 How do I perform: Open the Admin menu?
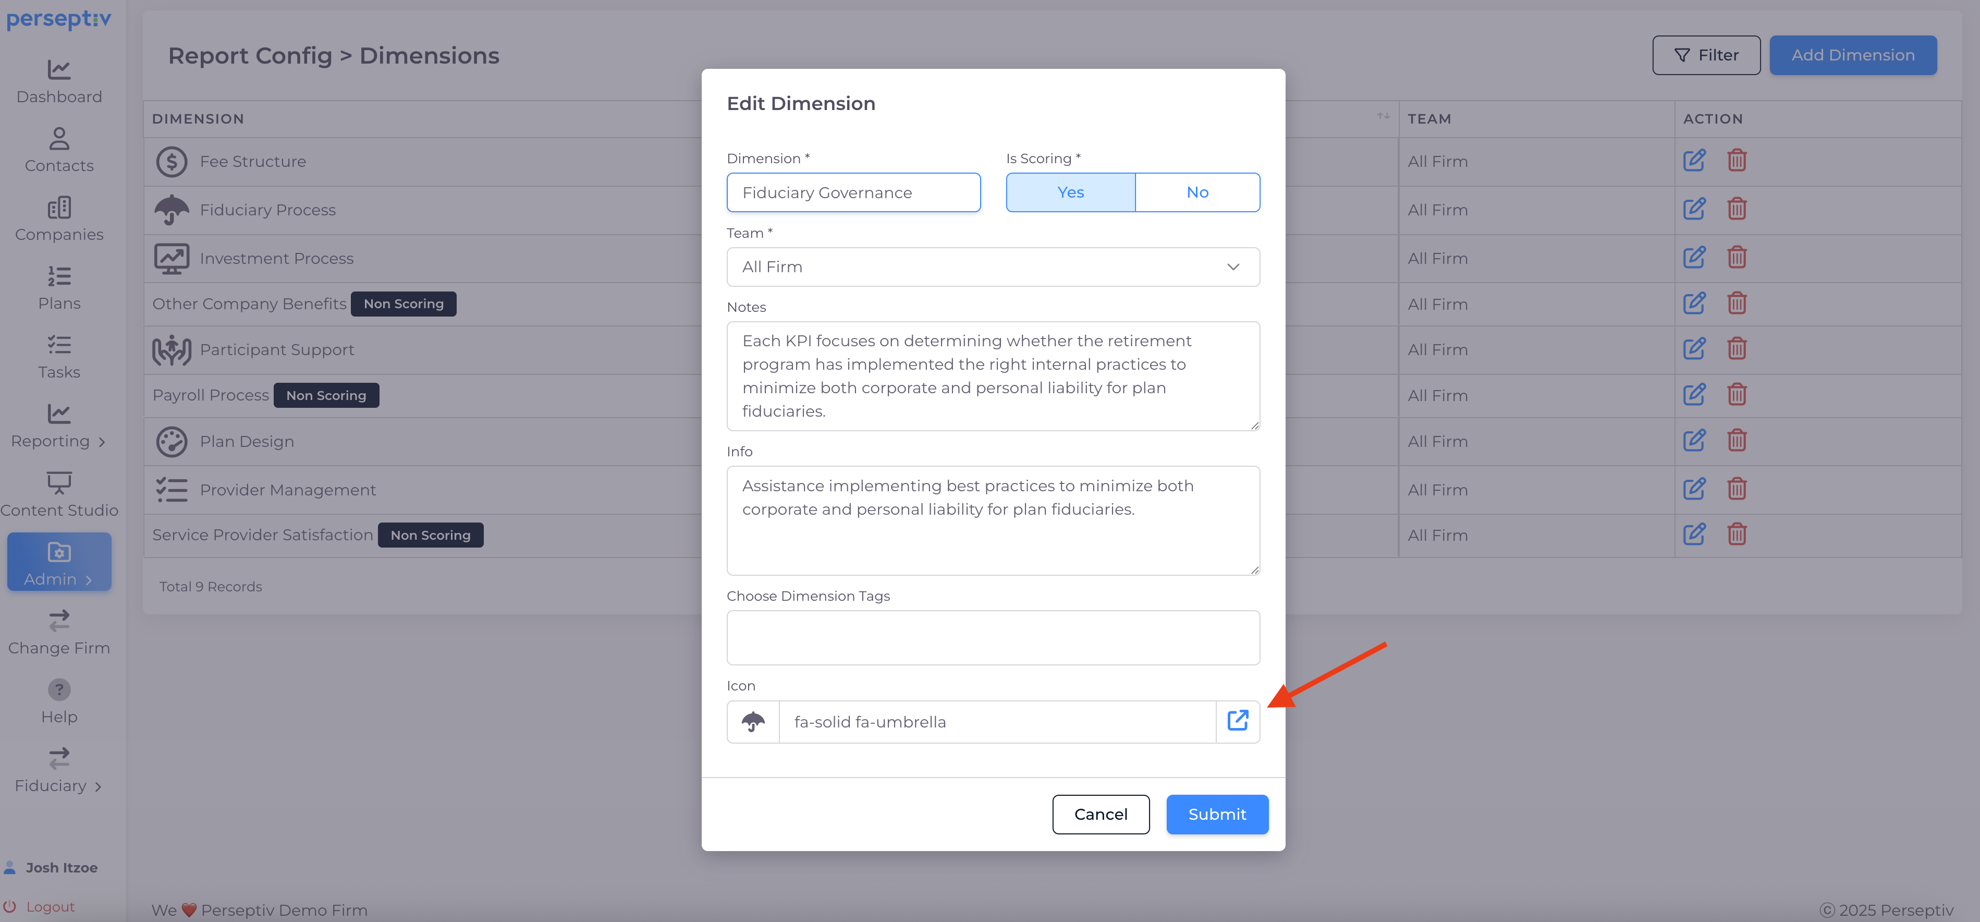point(59,562)
